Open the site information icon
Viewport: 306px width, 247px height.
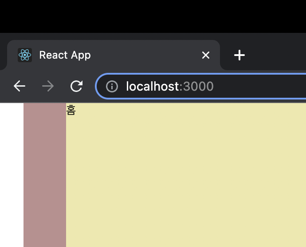112,86
